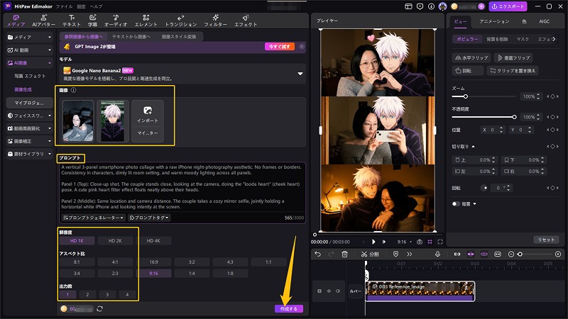The width and height of the screenshot is (568, 319).
Task: Click the refresh icon beside the credits counter
Action: pyautogui.click(x=100, y=308)
